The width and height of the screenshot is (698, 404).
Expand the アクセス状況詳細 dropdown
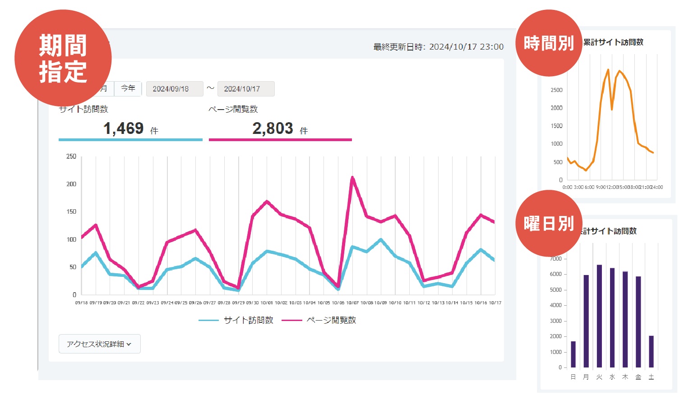[x=99, y=344]
